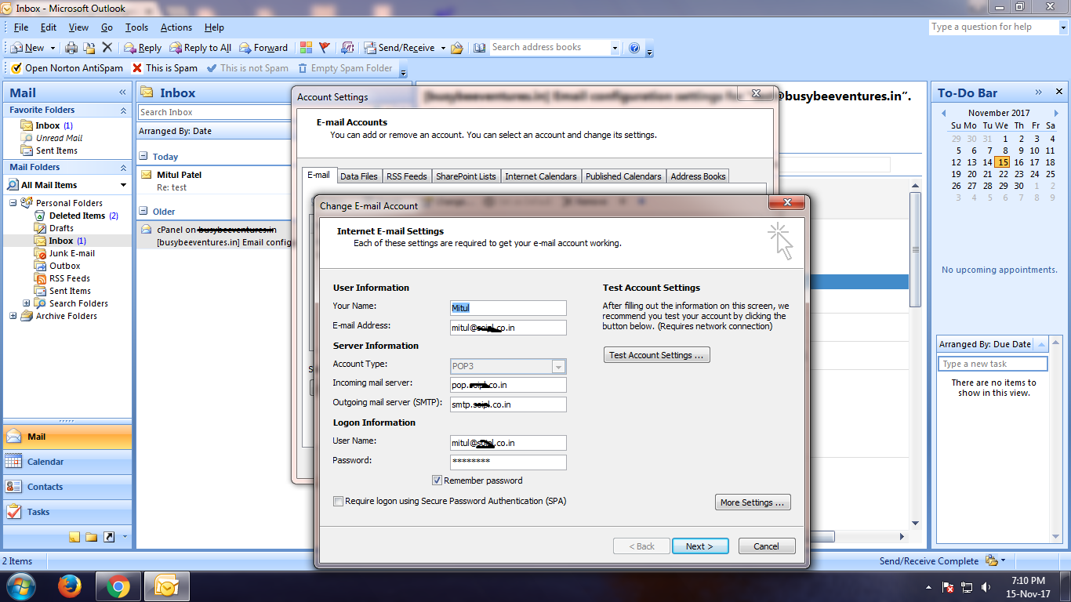
Task: Click the Cancel button in dialog
Action: [766, 546]
